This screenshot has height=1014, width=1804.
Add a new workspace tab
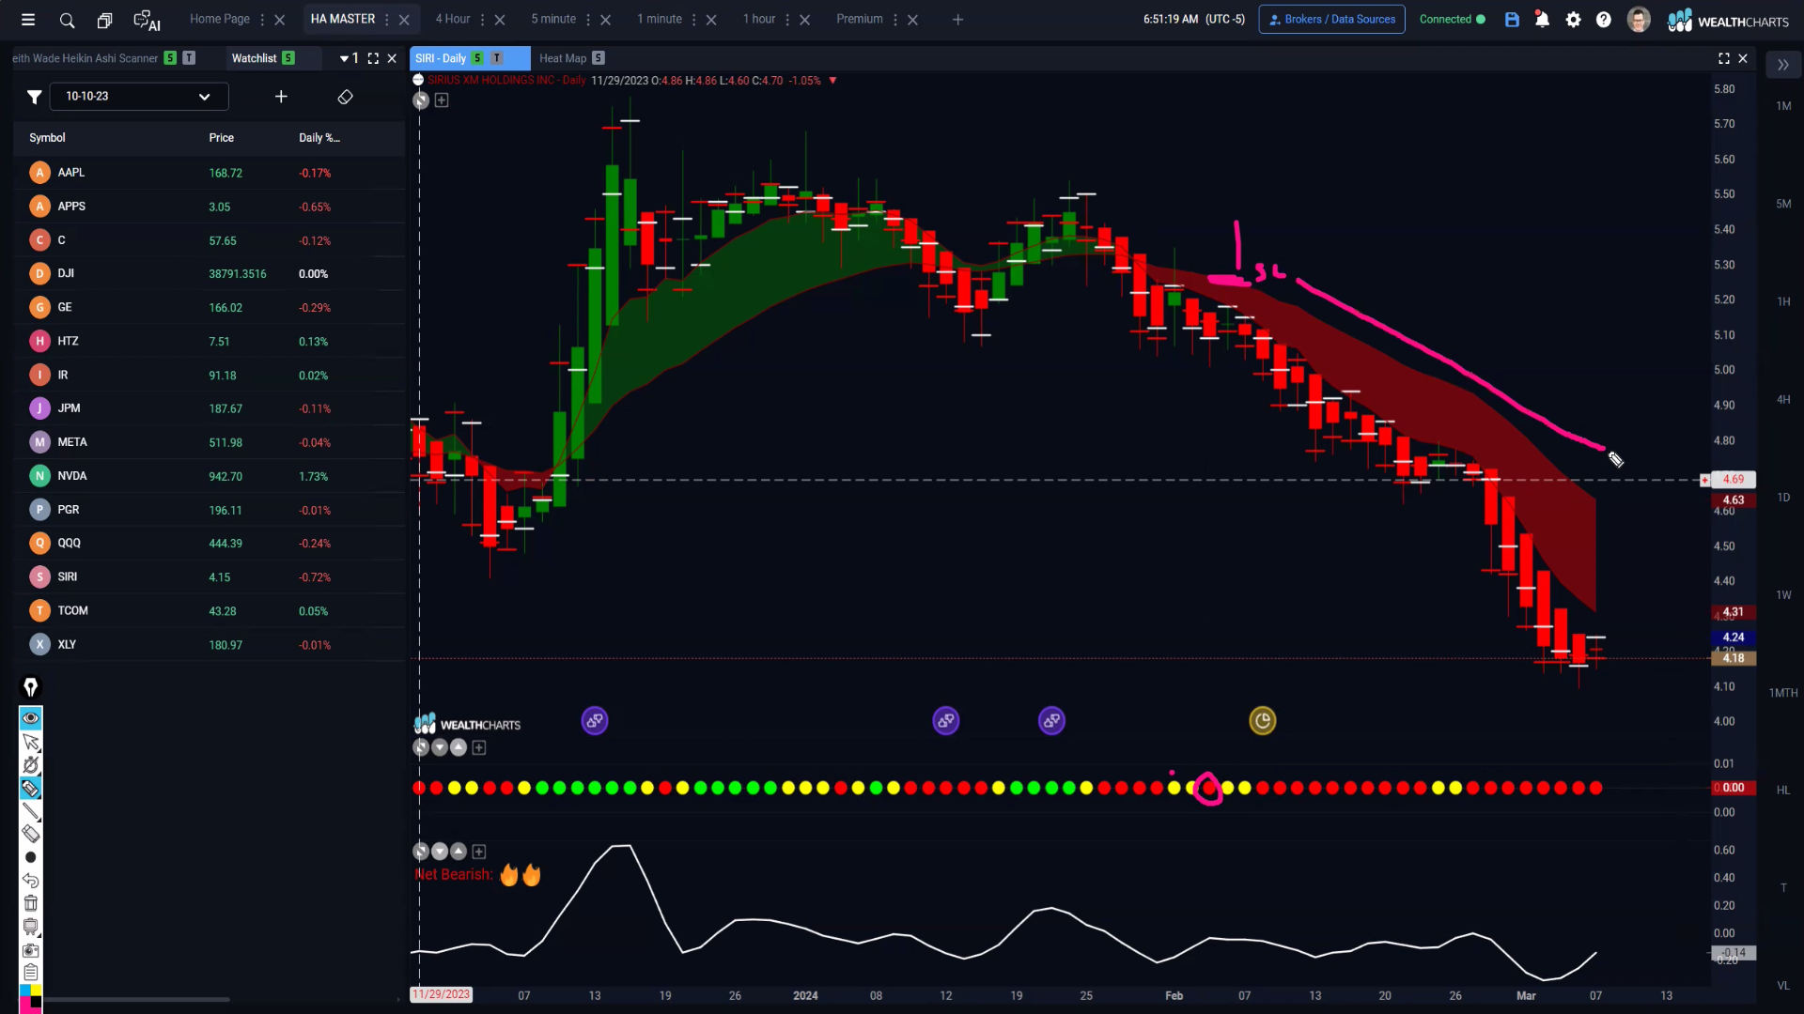click(x=957, y=20)
